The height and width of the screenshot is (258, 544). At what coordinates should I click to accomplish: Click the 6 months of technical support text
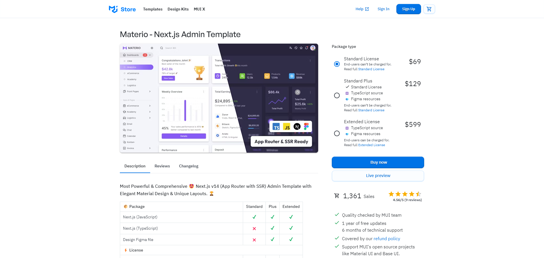(372, 230)
